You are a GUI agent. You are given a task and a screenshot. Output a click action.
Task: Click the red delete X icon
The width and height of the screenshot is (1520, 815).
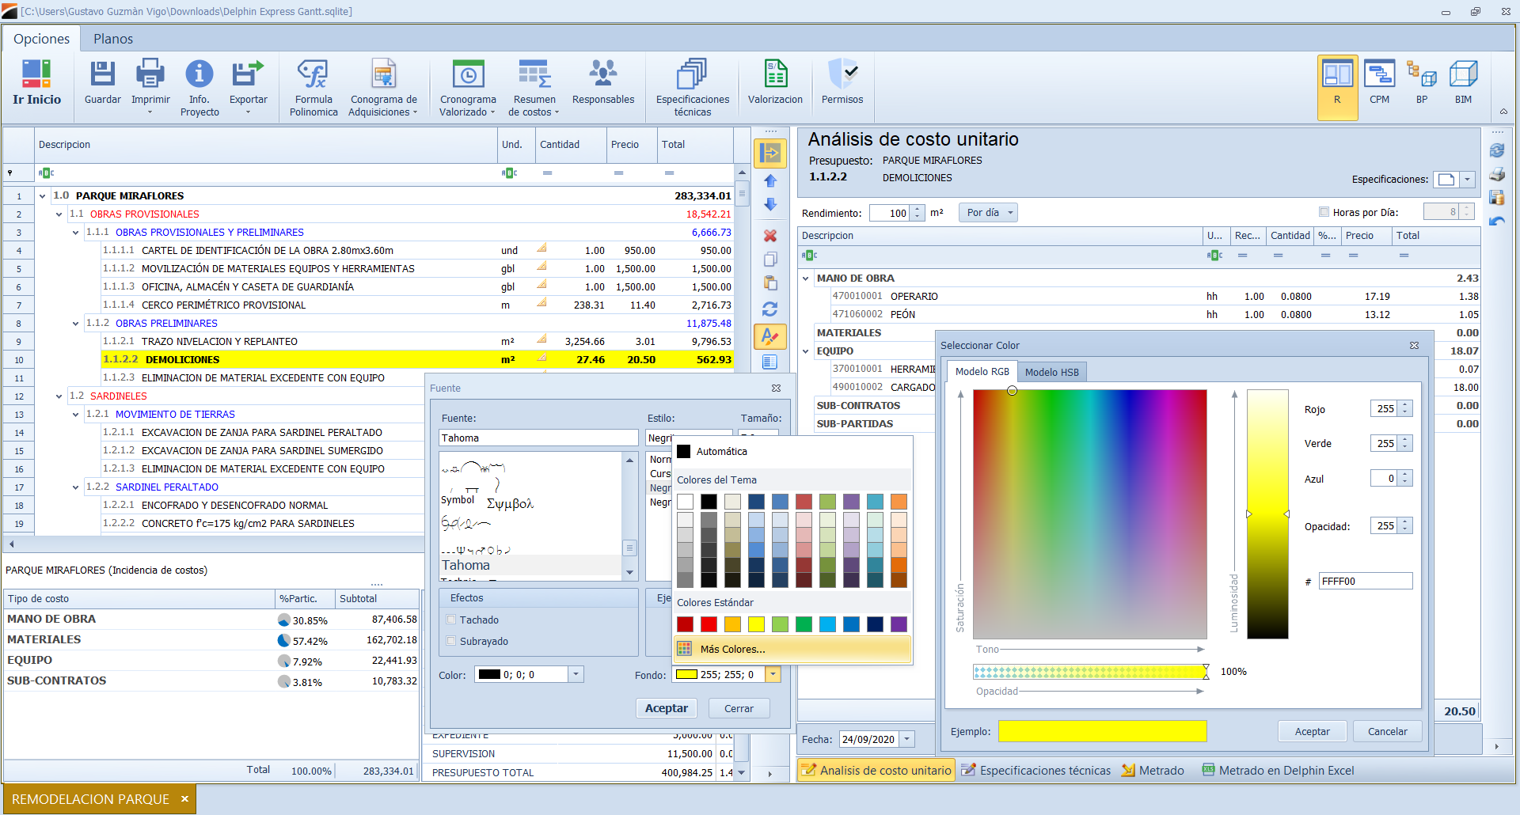tap(769, 236)
